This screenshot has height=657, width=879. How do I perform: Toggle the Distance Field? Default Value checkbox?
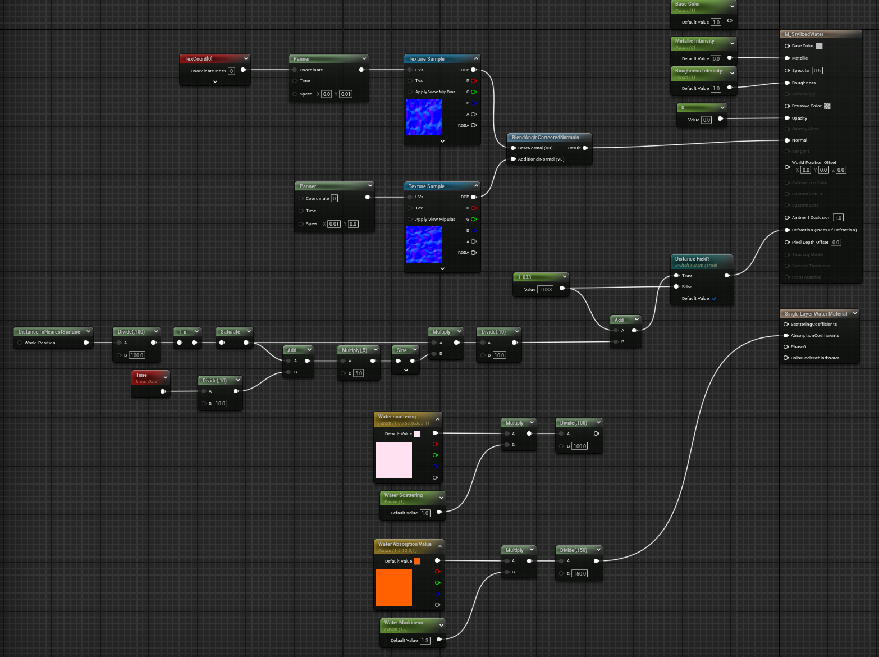coord(714,299)
